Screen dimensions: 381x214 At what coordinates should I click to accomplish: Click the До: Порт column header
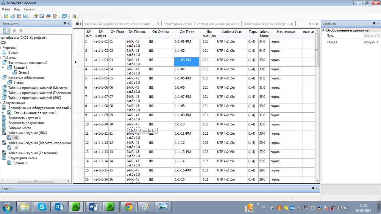[x=187, y=34]
